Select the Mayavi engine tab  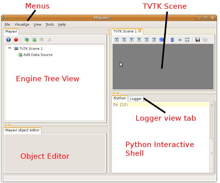click(x=11, y=31)
